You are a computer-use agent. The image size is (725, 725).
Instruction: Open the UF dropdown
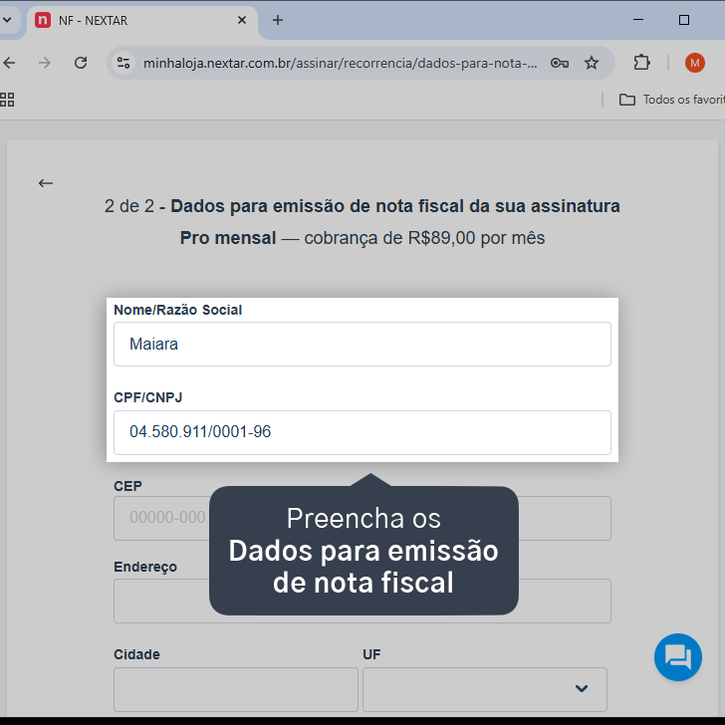click(485, 689)
